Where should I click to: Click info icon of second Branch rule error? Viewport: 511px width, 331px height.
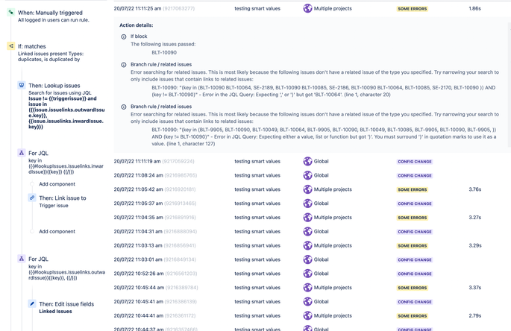124,107
